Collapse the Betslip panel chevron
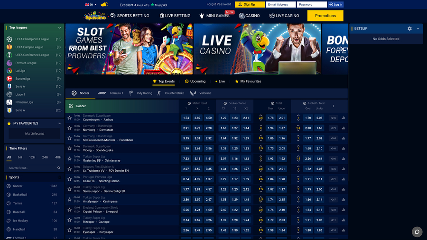 [418, 28]
